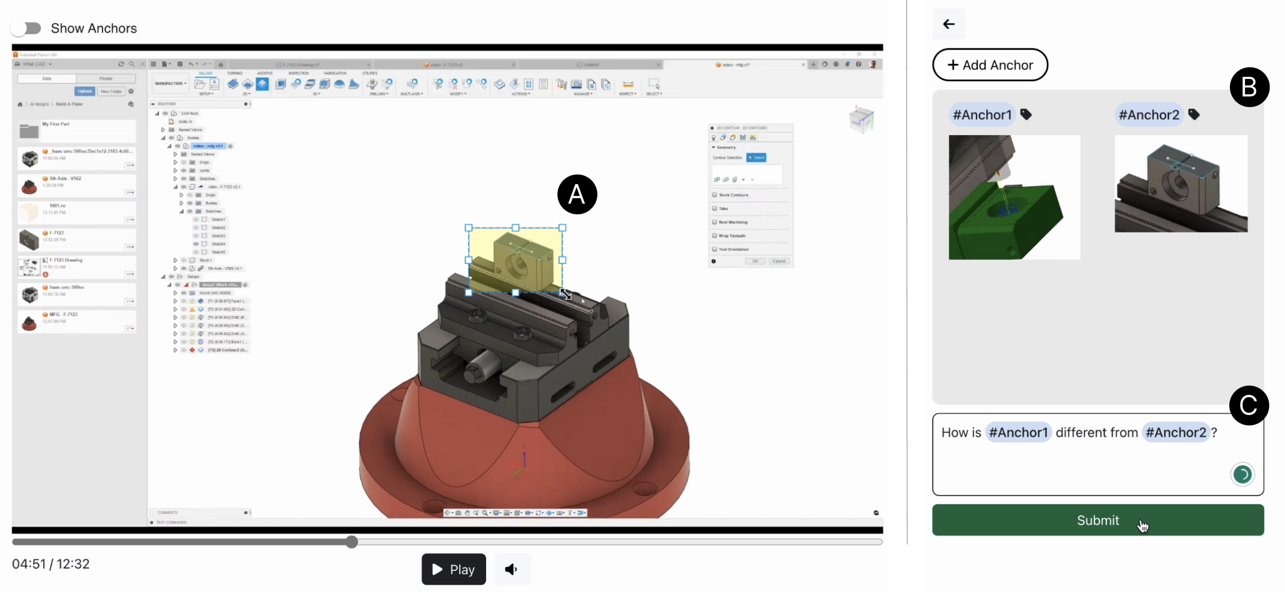Click the #Anchor2 label chip in anchor panel

(x=1149, y=115)
